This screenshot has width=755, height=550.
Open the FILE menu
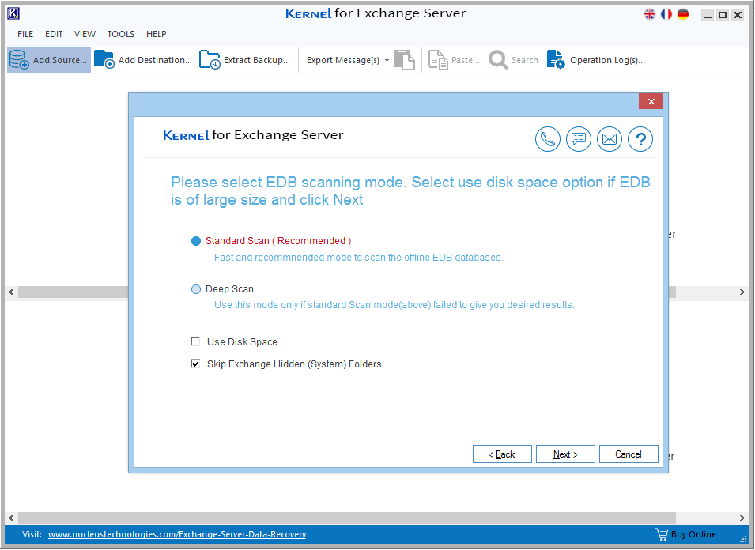click(x=25, y=34)
